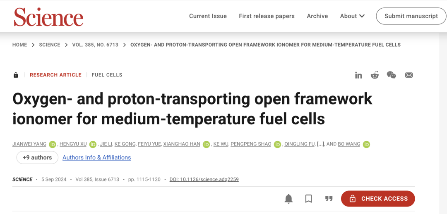This screenshot has width=447, height=214.
Task: Expand the +9 authors list
Action: point(37,157)
